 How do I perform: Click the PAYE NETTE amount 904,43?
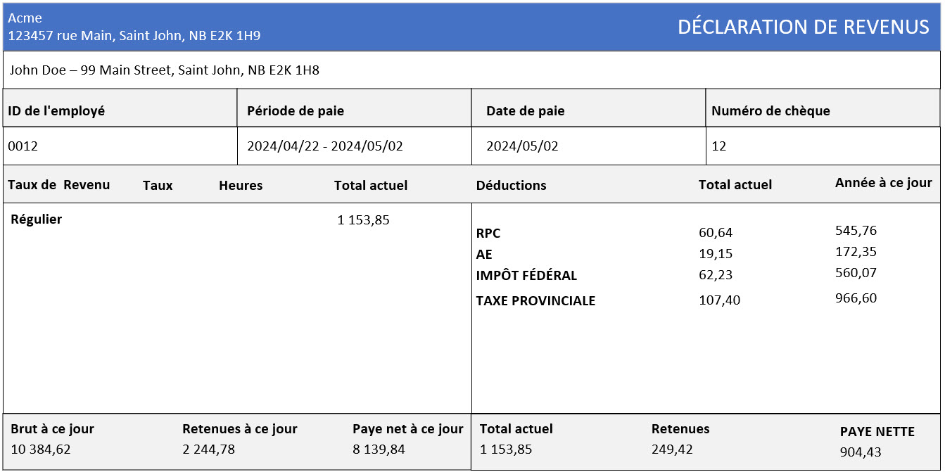[x=861, y=452]
